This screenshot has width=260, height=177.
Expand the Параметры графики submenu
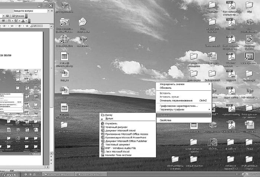[x=172, y=109]
